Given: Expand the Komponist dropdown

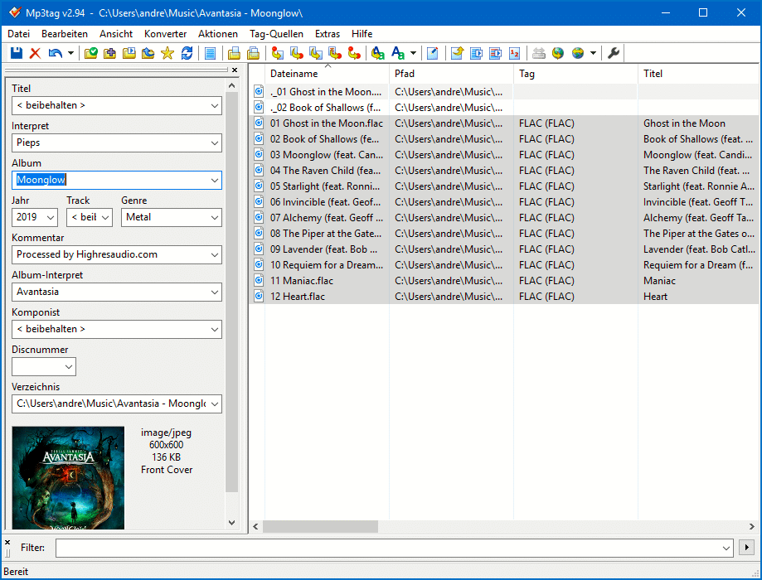Looking at the screenshot, I should click(x=214, y=329).
